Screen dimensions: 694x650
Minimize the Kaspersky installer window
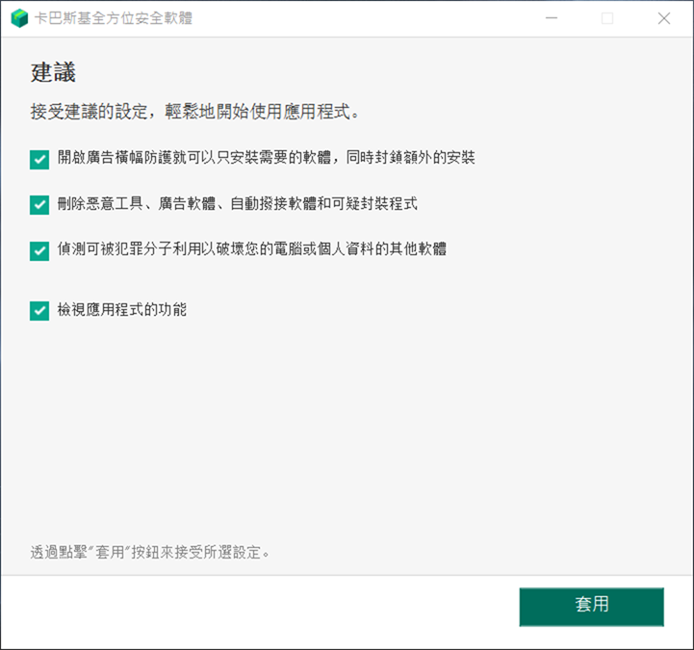click(552, 18)
